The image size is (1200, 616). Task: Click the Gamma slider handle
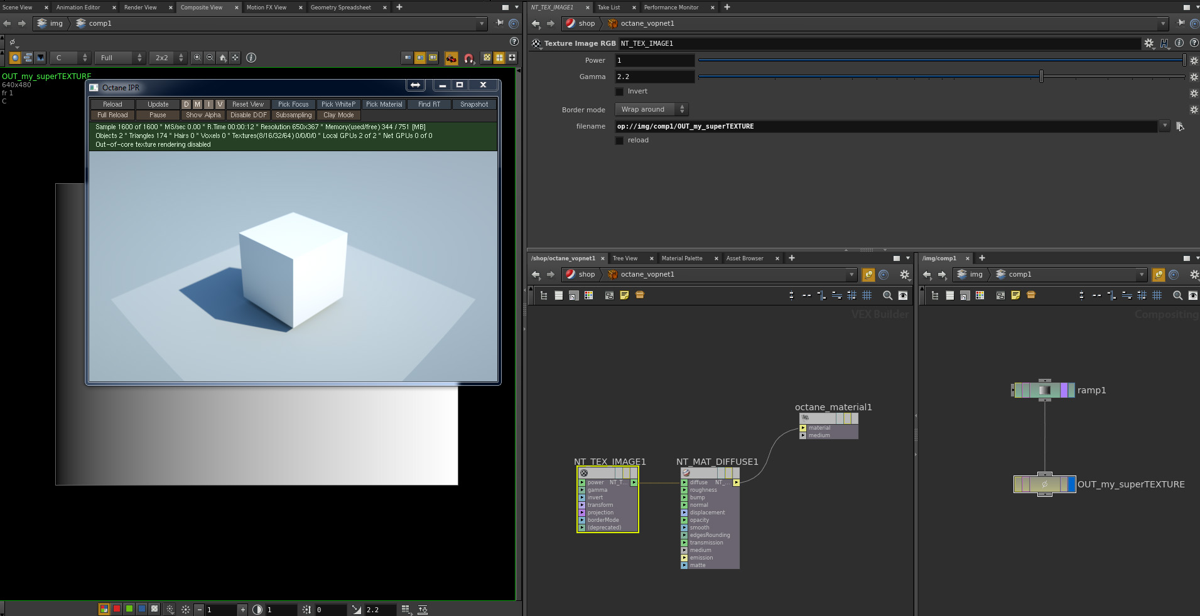pos(1041,77)
